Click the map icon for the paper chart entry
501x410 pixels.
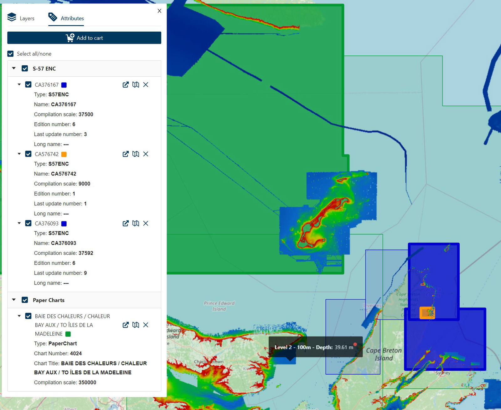click(136, 325)
